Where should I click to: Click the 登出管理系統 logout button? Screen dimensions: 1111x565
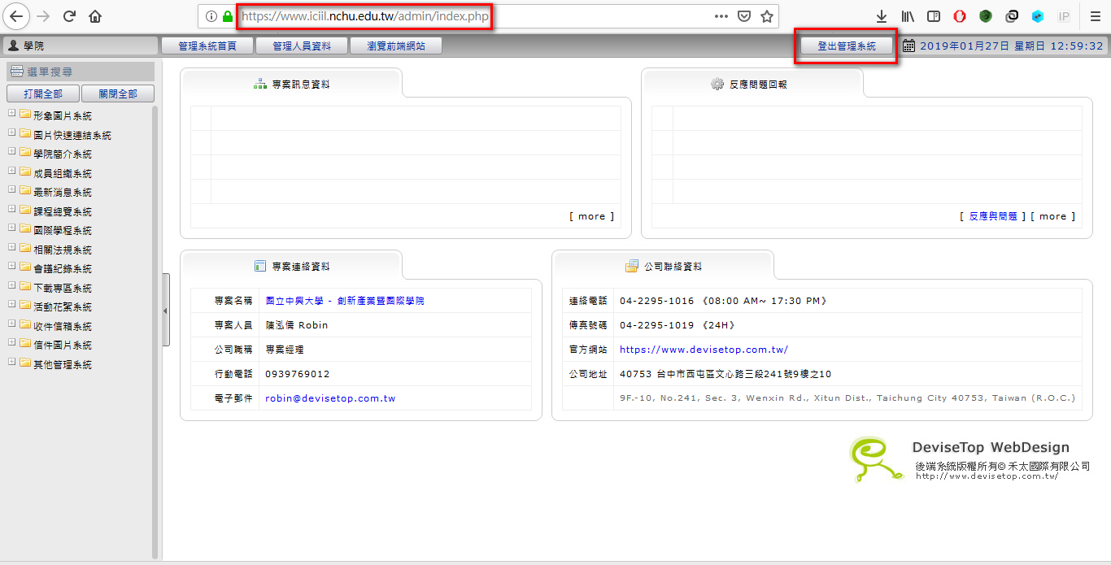pyautogui.click(x=847, y=46)
